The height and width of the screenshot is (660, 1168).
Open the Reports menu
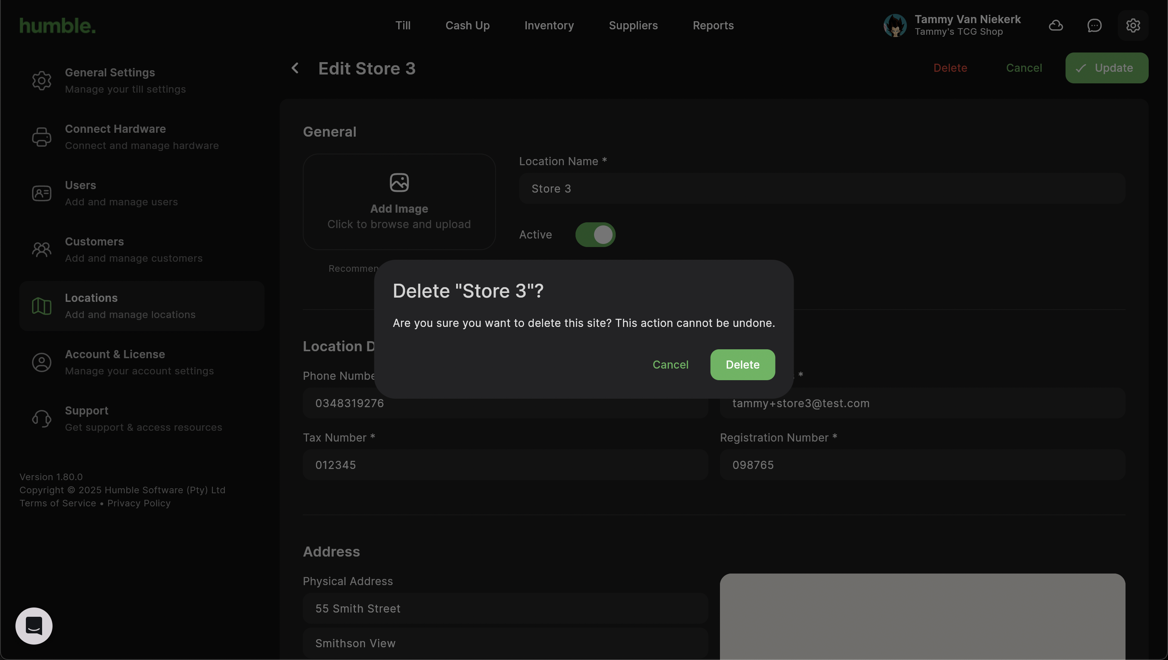[713, 25]
